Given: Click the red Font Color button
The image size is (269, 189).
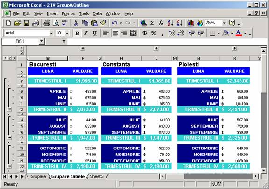Looking at the screenshot, I should 239,33.
